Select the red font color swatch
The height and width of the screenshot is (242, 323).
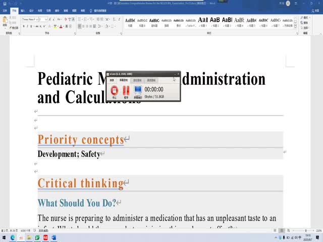tap(61, 26)
